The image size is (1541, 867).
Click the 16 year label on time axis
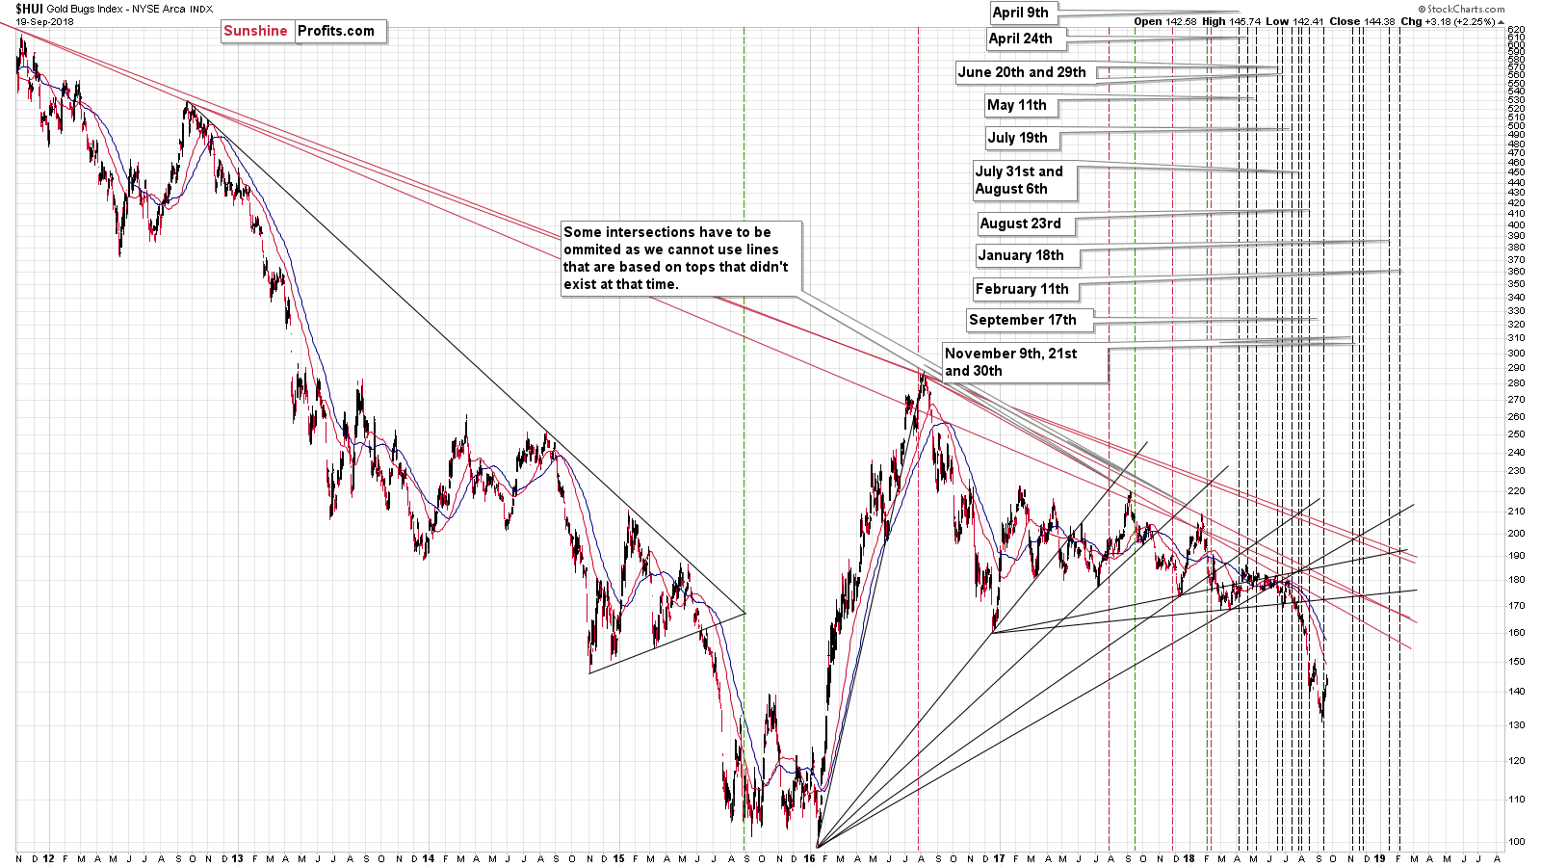pos(809,858)
